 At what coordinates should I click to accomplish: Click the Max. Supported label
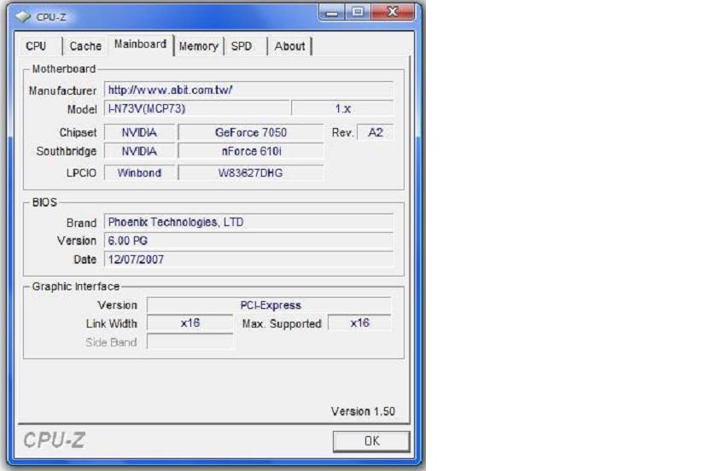282,323
